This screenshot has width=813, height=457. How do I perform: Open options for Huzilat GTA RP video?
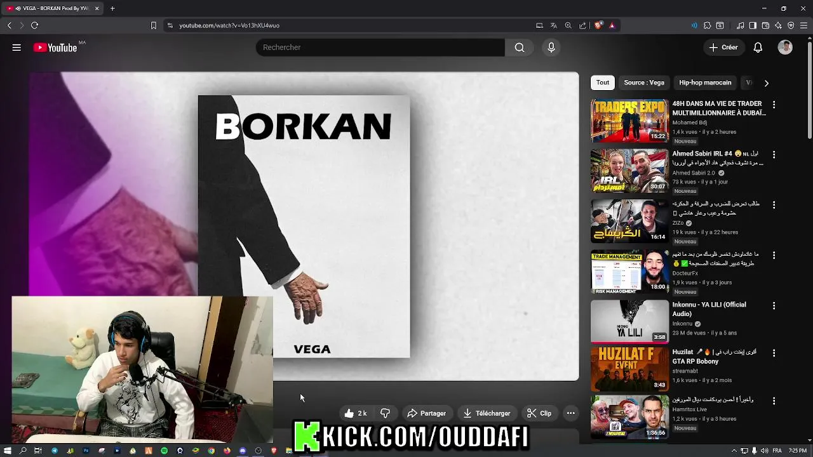click(774, 352)
